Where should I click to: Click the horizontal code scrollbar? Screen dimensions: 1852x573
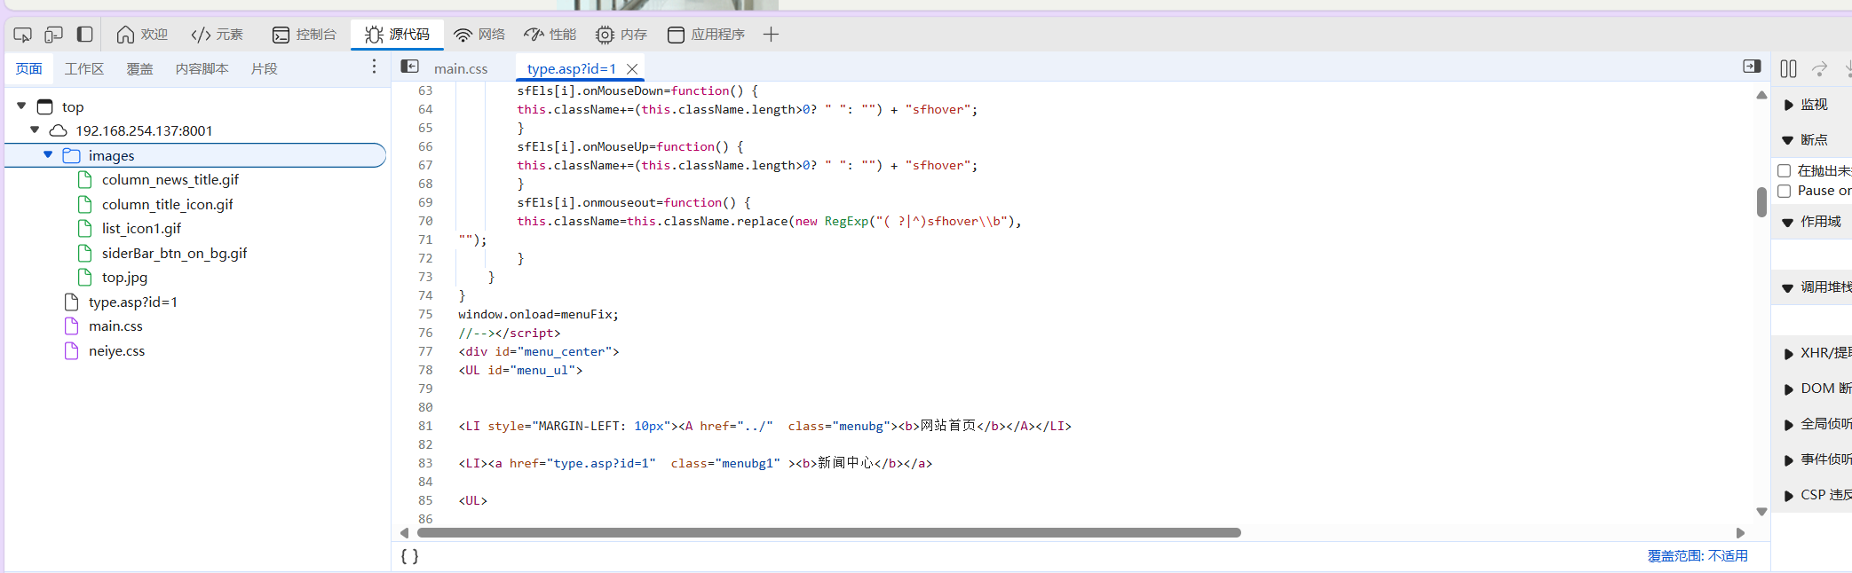click(x=829, y=533)
